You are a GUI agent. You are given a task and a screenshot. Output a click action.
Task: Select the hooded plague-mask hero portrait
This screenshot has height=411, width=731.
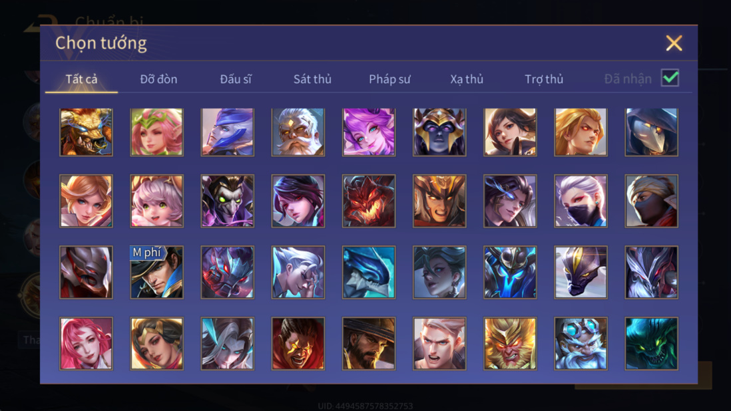pyautogui.click(x=651, y=132)
